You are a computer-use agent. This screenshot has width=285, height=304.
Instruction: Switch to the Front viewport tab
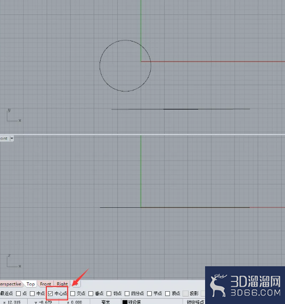point(45,284)
